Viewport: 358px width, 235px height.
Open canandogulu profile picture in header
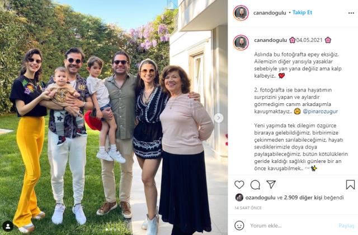point(241,13)
